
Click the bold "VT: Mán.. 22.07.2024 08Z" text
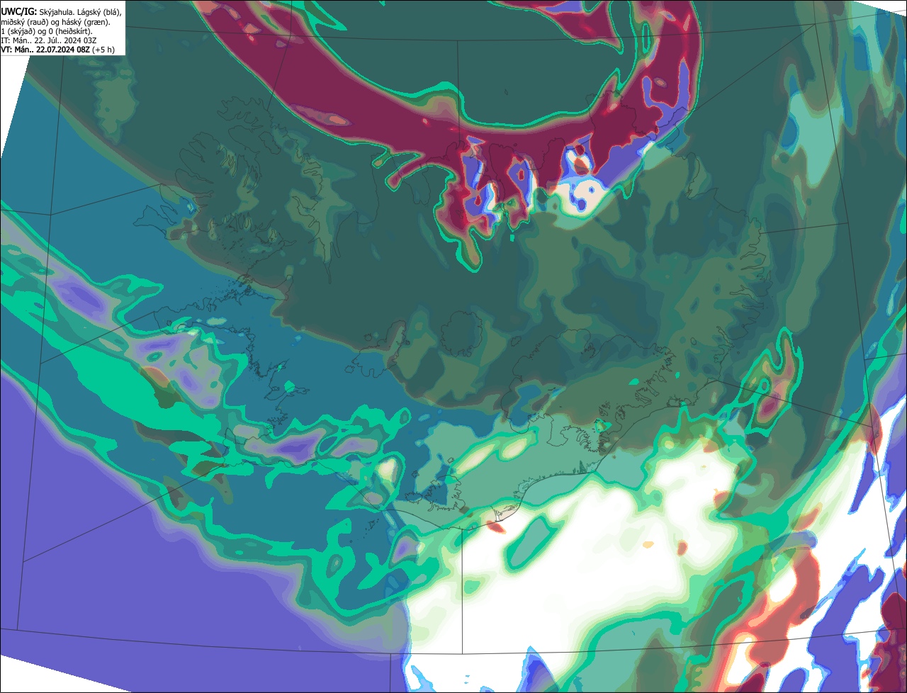[x=45, y=50]
